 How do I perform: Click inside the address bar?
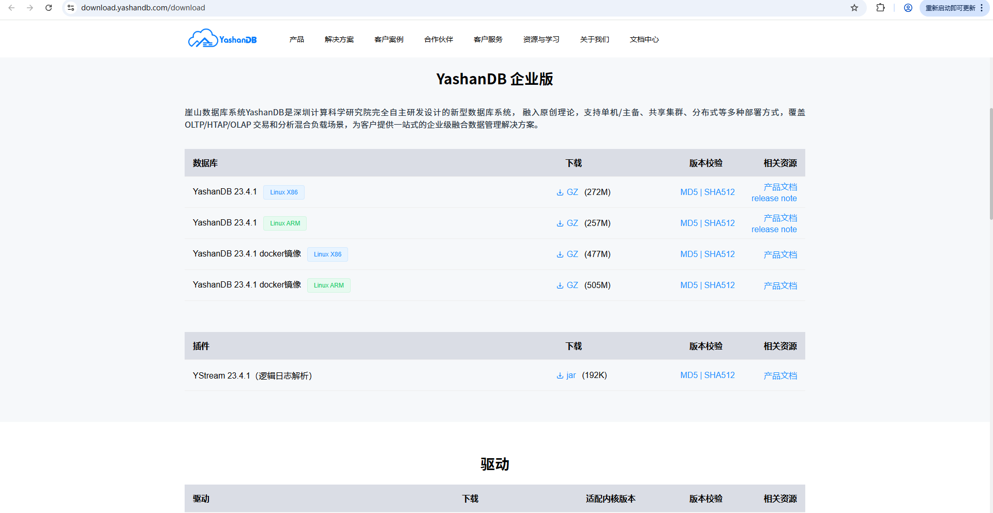pyautogui.click(x=207, y=8)
